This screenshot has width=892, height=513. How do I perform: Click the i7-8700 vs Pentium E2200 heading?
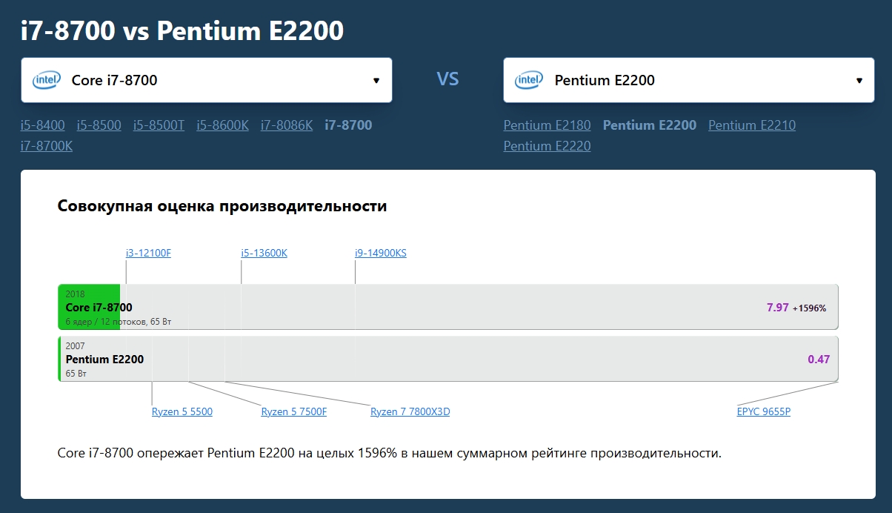point(182,30)
